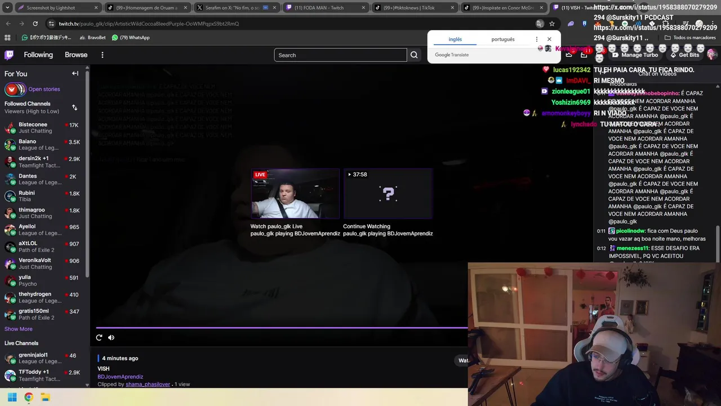Open shama_phasilover clipper profile link
Viewport: 721px width, 406px height.
(148, 384)
